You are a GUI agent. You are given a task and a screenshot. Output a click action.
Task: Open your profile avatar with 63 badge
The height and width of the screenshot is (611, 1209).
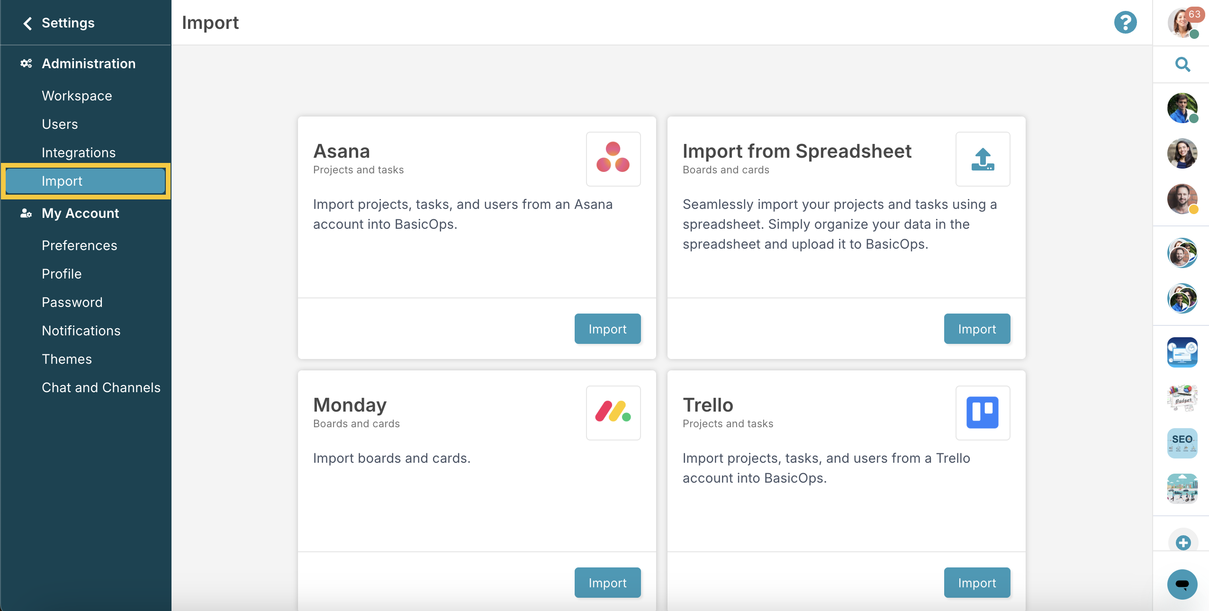tap(1183, 23)
